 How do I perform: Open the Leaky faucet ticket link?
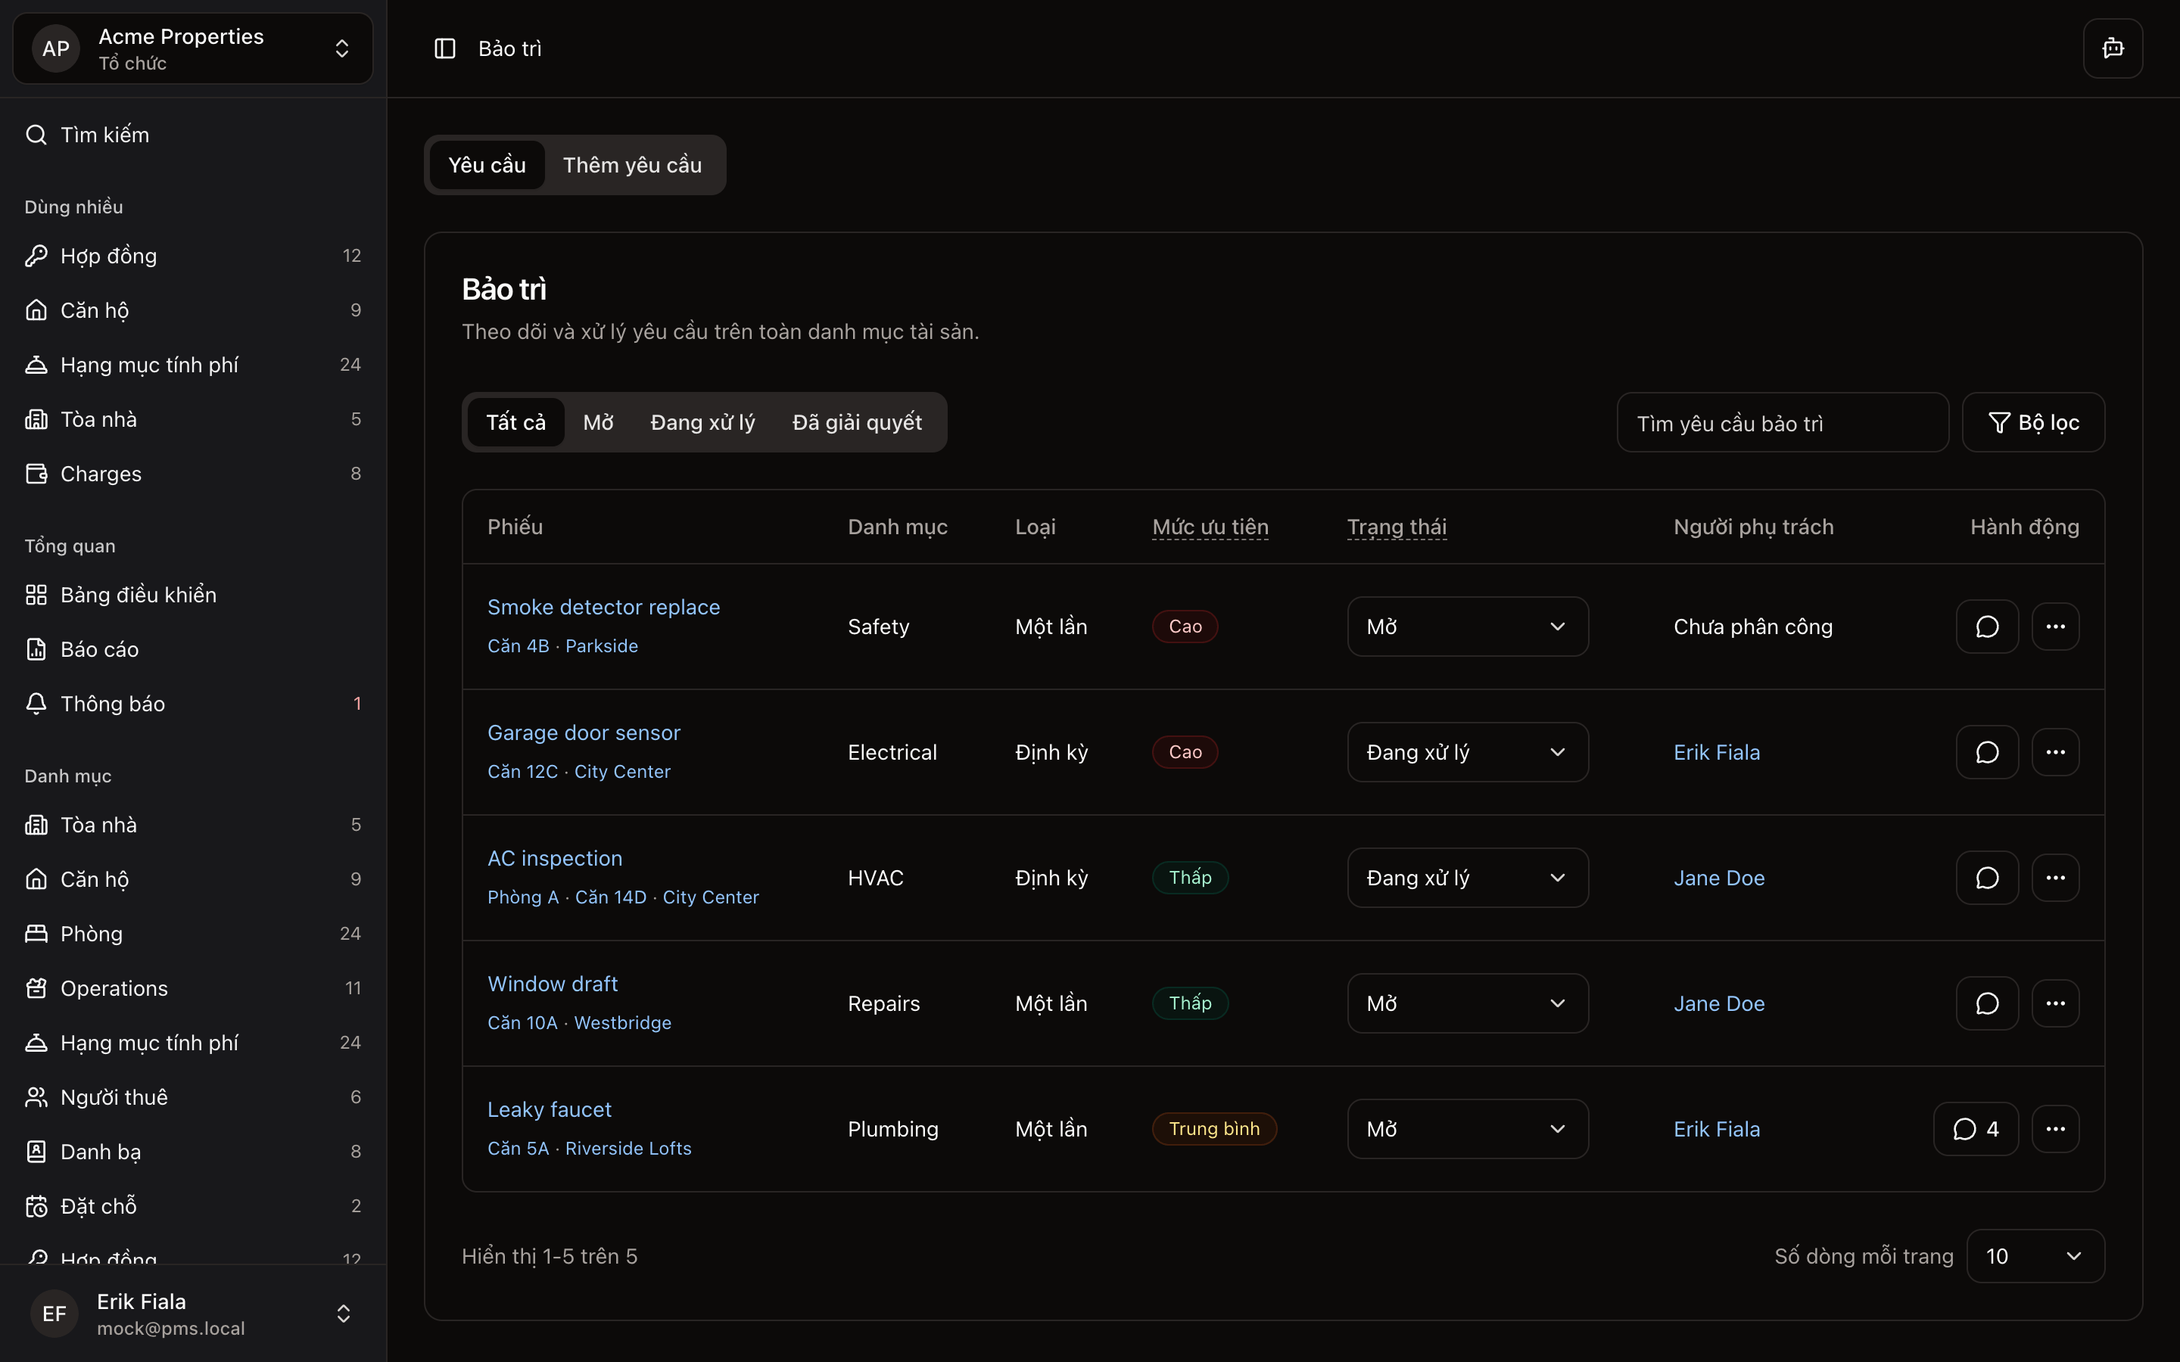(549, 1110)
